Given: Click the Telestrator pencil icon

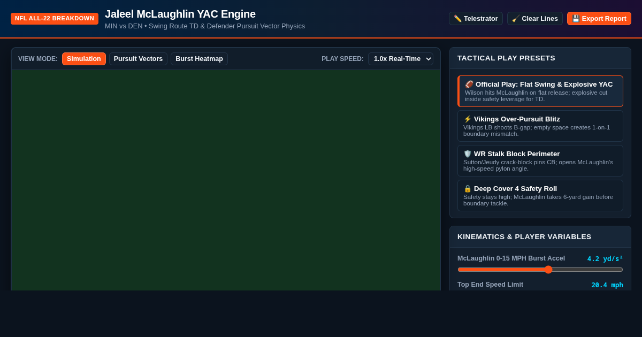Looking at the screenshot, I should (x=457, y=19).
